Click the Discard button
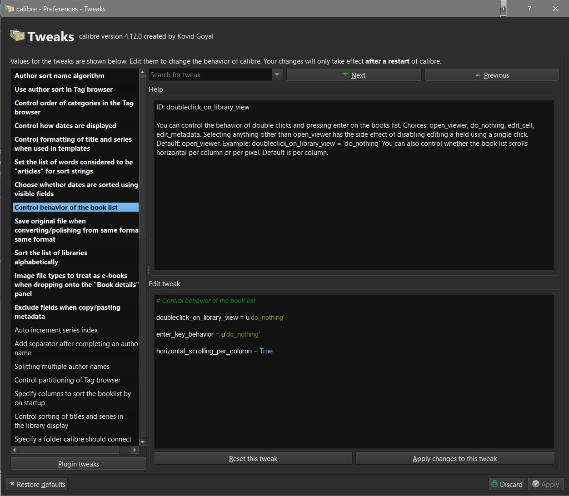569x496 pixels. [x=506, y=484]
